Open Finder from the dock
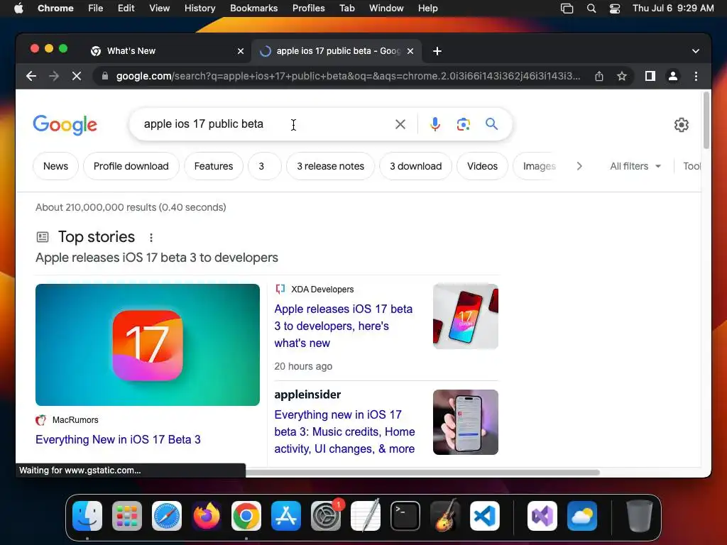The height and width of the screenshot is (545, 727). click(x=87, y=516)
